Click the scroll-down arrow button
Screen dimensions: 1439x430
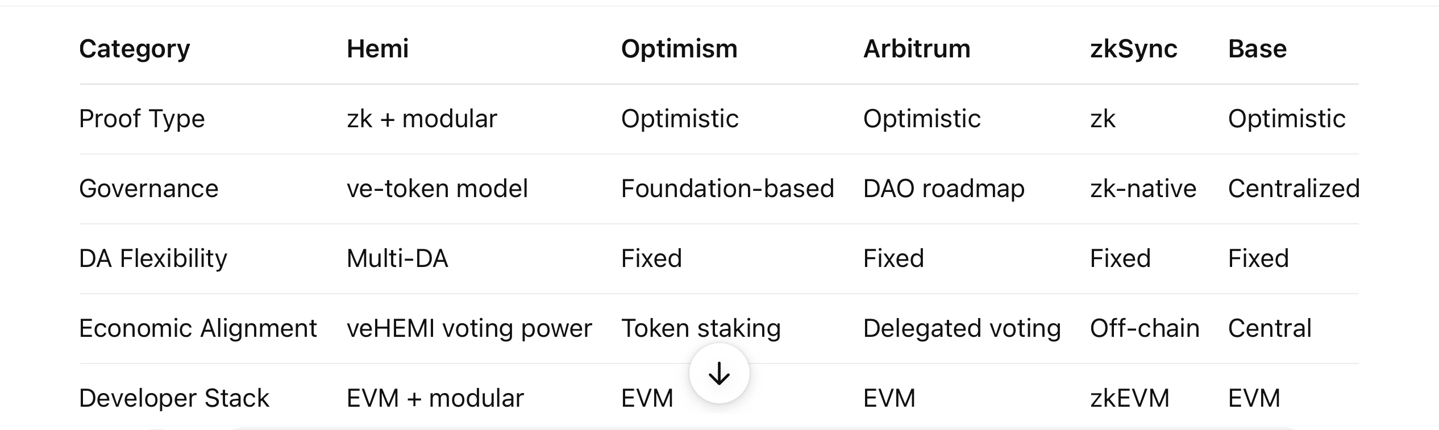point(719,373)
